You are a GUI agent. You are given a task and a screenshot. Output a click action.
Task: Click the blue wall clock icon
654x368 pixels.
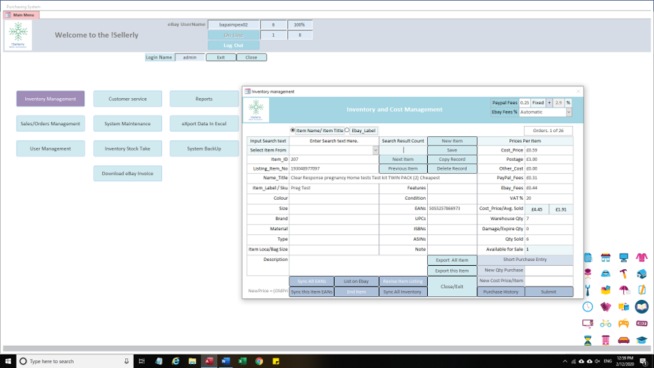[588, 307]
